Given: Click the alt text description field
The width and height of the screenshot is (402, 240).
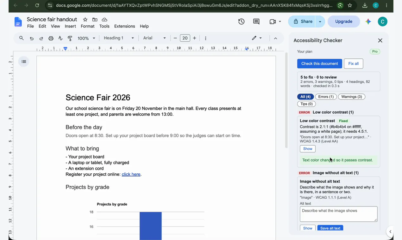Looking at the screenshot, I should coord(339,214).
